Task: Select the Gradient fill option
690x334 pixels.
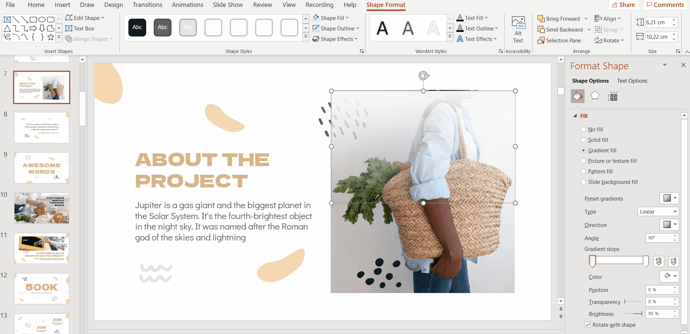Action: coord(598,150)
